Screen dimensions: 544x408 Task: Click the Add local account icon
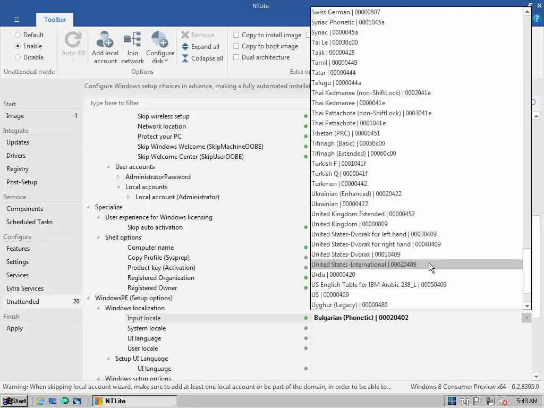click(105, 39)
